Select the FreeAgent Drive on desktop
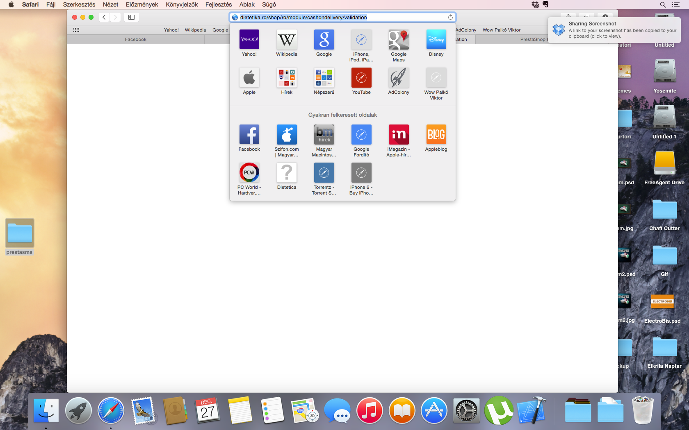Screen dimensions: 689x430 click(x=664, y=168)
